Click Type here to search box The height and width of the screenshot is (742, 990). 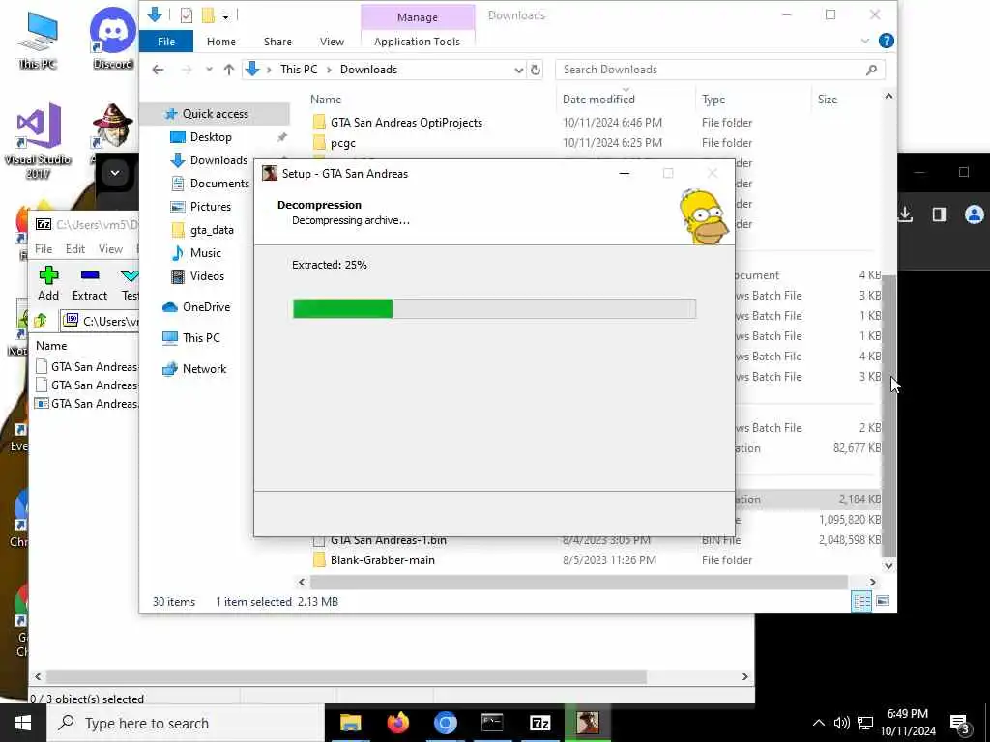[x=185, y=723]
